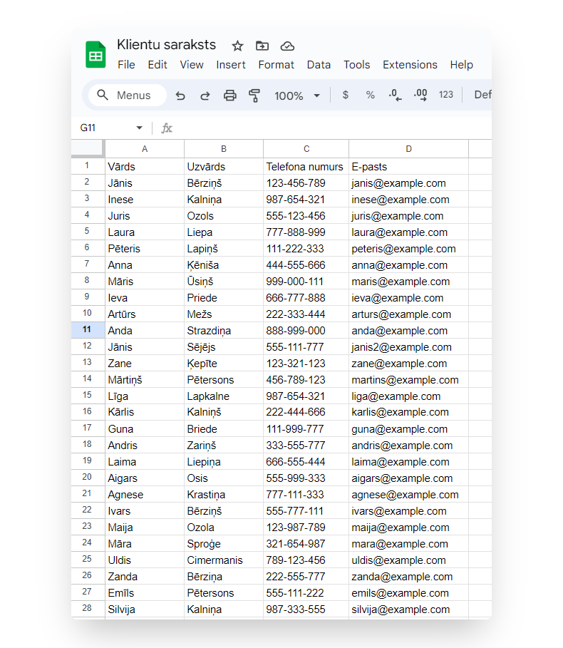Select cell with Sproģe

click(x=224, y=544)
